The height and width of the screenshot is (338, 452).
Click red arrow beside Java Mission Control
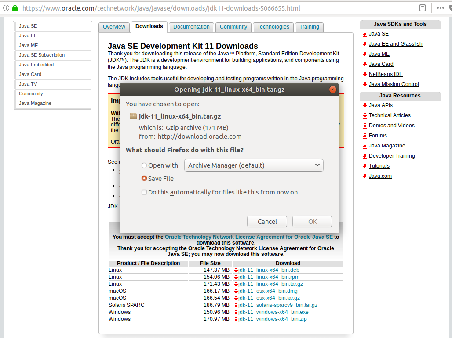pyautogui.click(x=365, y=84)
